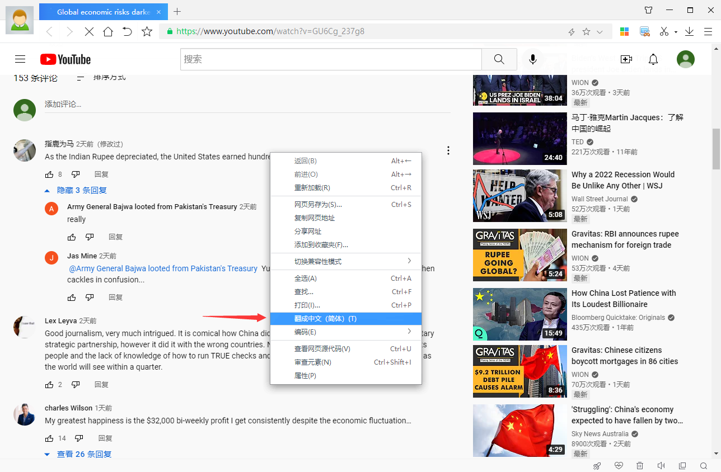The height and width of the screenshot is (472, 721).
Task: Open the browser main menu icon
Action: pos(708,32)
